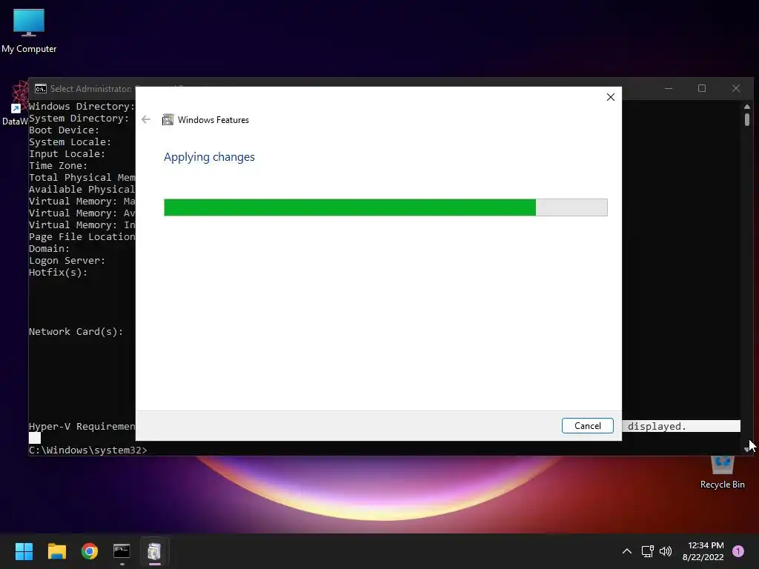Screen dimensions: 759x569
Task: Click Command Prompt scrollbar down arrow
Action: click(747, 450)
